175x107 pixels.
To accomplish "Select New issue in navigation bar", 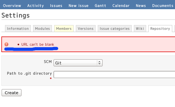I will tap(78, 6).
